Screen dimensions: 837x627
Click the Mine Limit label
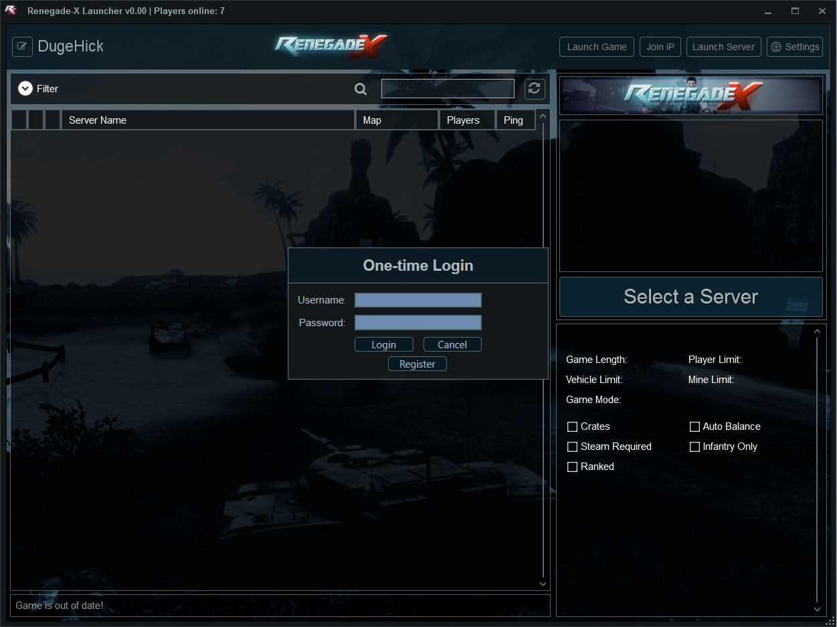click(711, 380)
